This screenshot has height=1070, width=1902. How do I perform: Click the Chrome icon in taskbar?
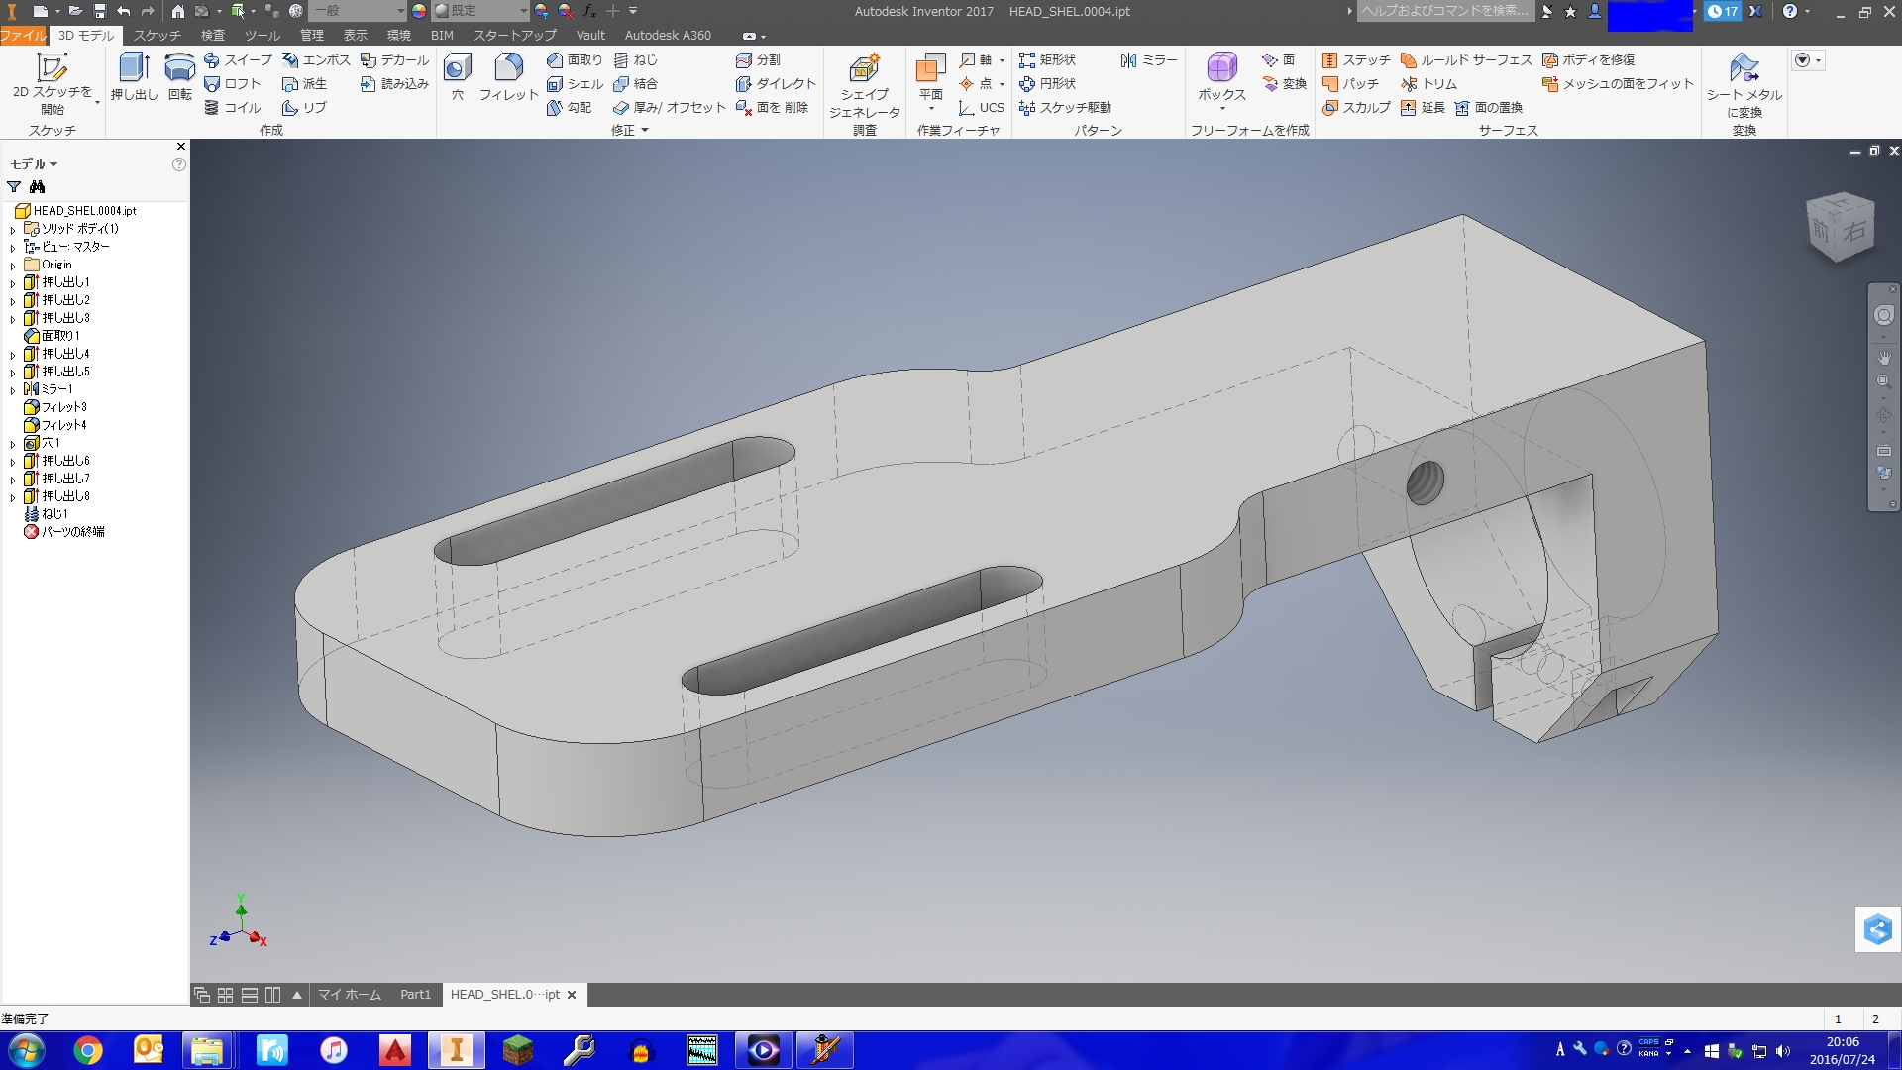[x=88, y=1050]
